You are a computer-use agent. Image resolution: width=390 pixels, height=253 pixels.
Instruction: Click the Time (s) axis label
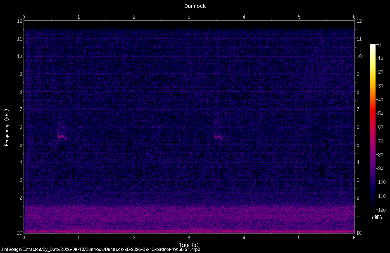(x=189, y=245)
